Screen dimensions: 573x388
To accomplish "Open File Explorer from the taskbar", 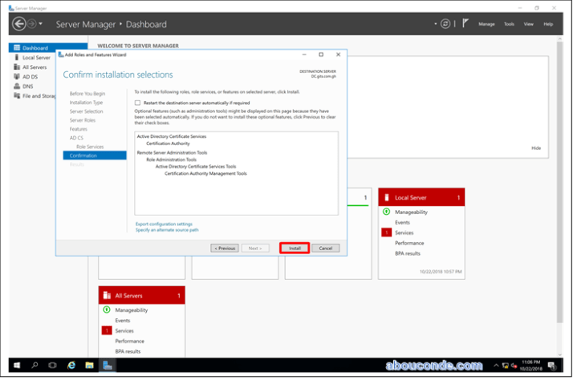I will coord(89,365).
